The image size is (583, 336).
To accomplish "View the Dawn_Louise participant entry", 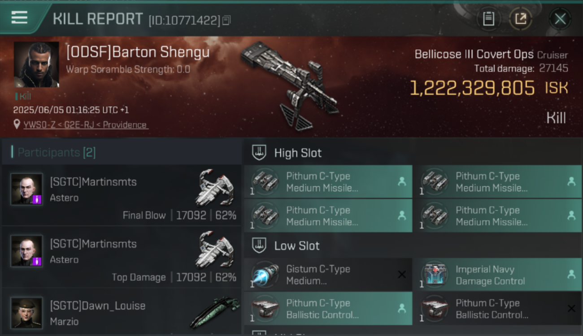I will (122, 312).
